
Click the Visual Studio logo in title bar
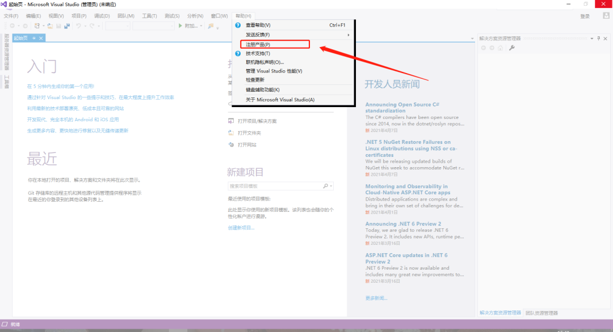pyautogui.click(x=3, y=5)
